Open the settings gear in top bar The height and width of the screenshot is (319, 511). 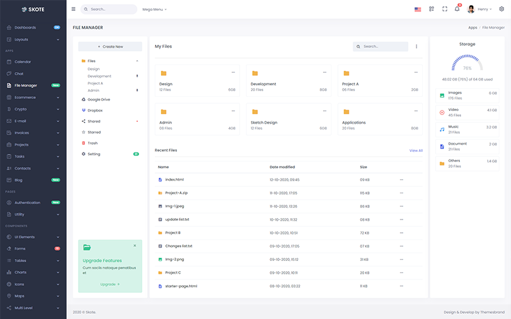pyautogui.click(x=501, y=9)
